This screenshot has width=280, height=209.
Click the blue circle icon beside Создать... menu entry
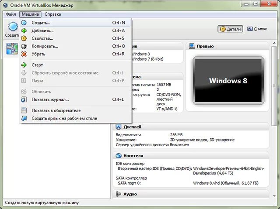(24, 23)
